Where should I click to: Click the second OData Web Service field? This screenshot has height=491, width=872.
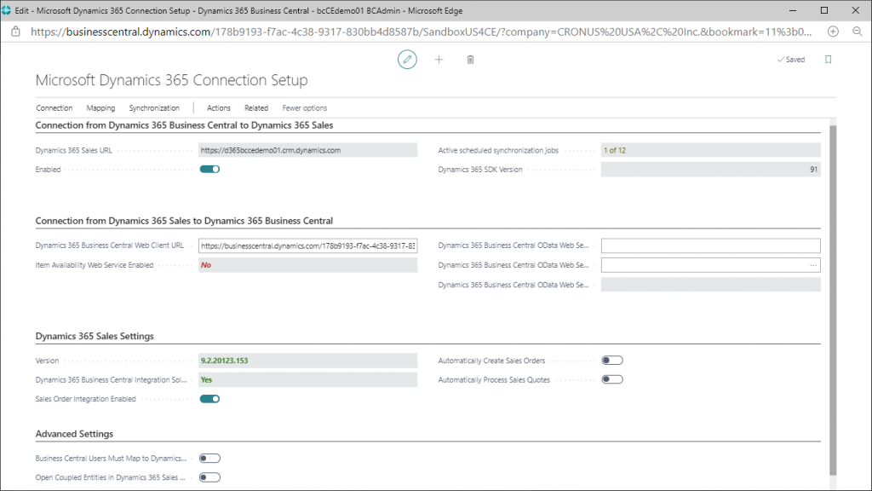[x=710, y=266]
